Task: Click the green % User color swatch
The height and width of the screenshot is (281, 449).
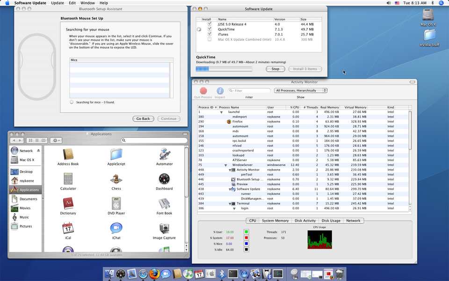Action: (x=246, y=232)
